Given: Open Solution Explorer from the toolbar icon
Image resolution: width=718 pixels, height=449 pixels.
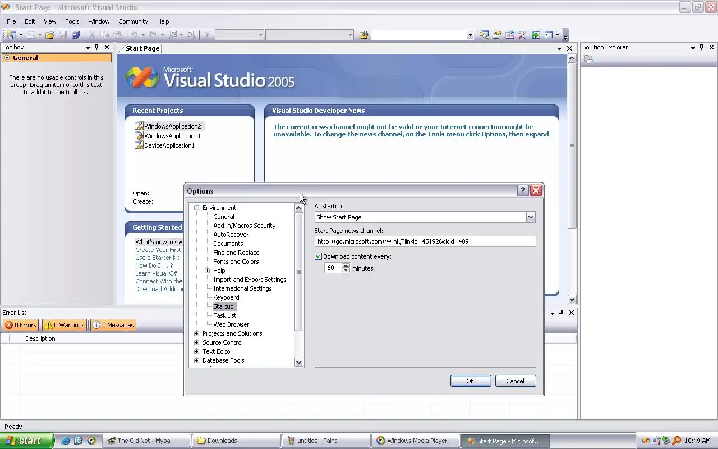Looking at the screenshot, I should click(484, 35).
